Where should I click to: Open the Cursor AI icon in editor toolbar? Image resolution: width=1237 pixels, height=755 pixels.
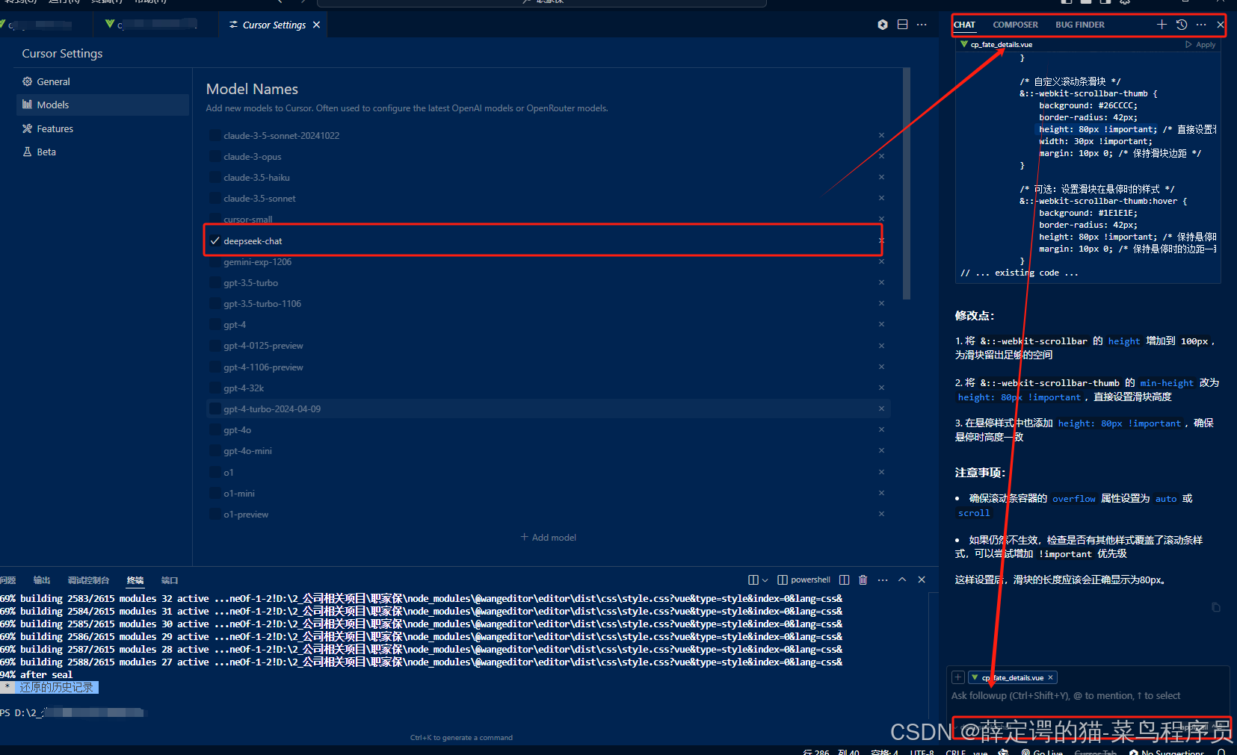pos(883,25)
